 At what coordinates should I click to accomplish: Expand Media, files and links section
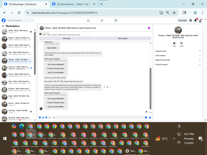pyautogui.click(x=178, y=60)
